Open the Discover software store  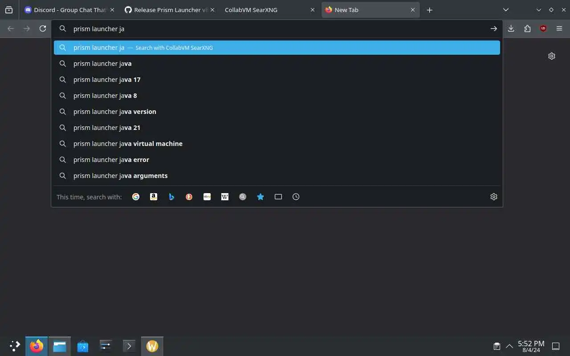coord(83,346)
